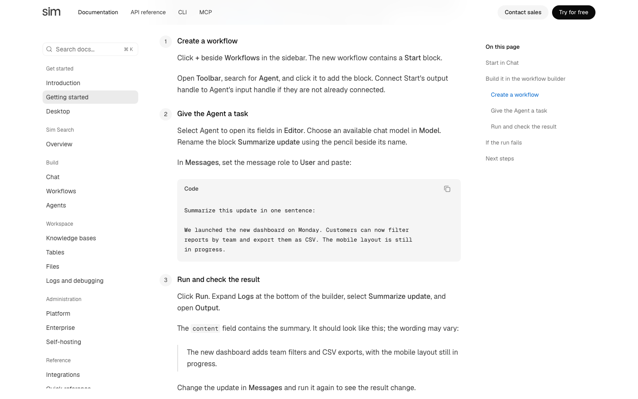Go to the Workflows docs page

point(90,191)
